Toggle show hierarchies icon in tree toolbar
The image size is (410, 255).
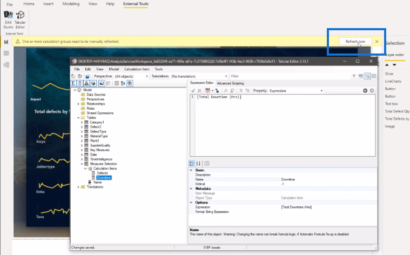86,83
